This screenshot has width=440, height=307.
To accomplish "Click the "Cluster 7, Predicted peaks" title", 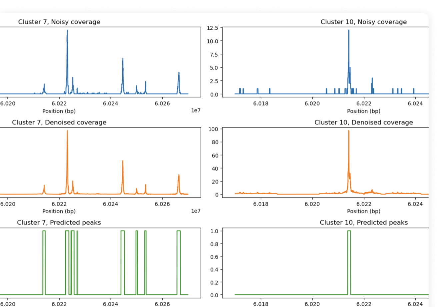I will (59, 223).
